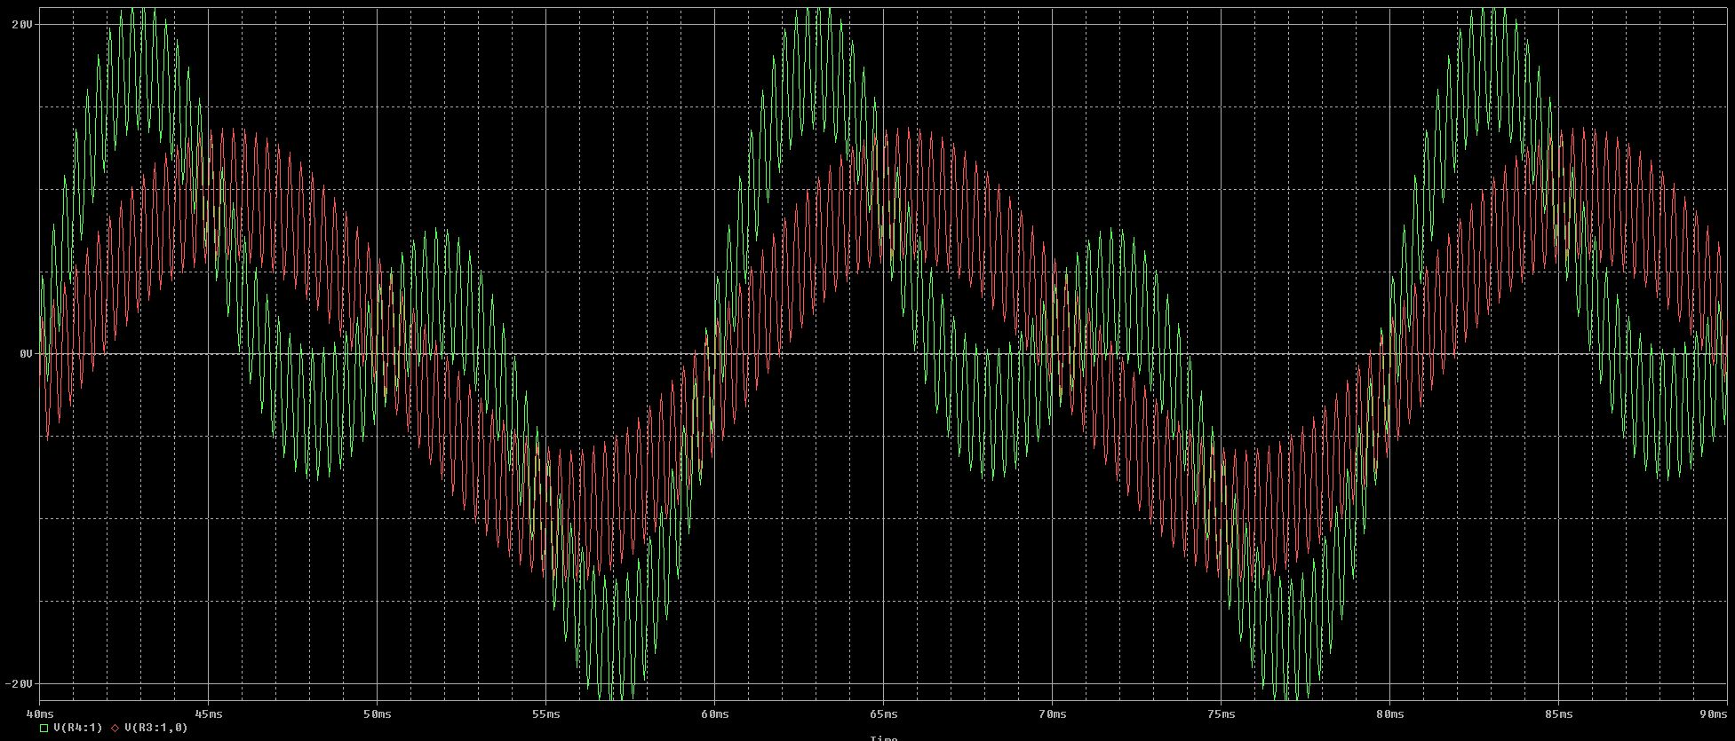The height and width of the screenshot is (741, 1735).
Task: Click the green square marker for V(R4:1)
Action: click(44, 728)
